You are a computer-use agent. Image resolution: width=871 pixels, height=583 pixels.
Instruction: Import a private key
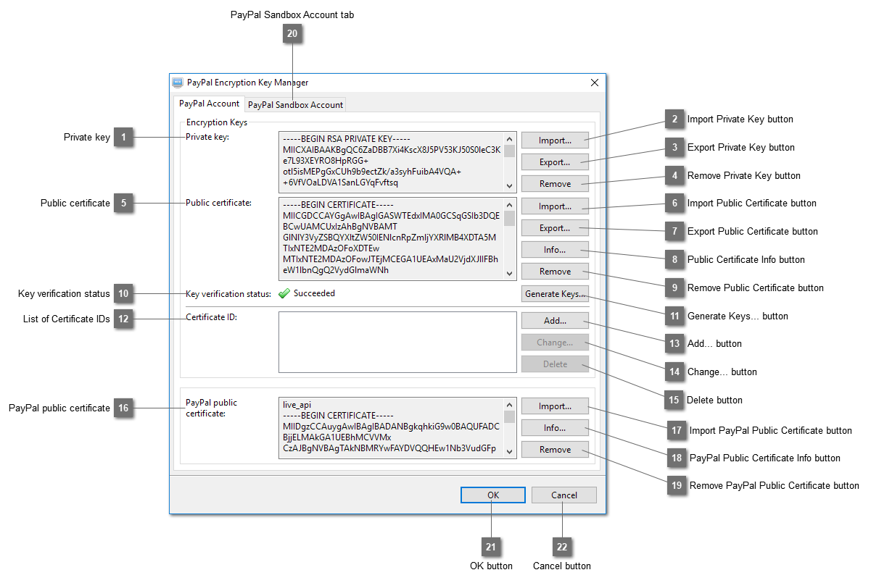[555, 140]
